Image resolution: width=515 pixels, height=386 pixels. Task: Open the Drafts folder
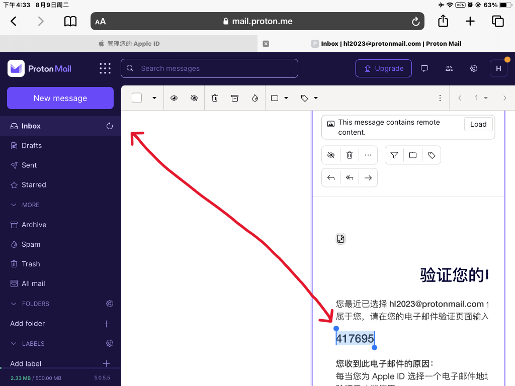pos(60,146)
